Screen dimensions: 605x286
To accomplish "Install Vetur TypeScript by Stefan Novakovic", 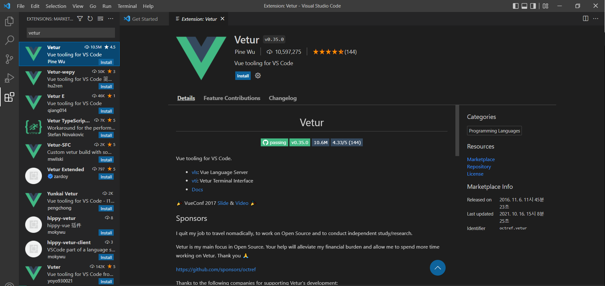I will [106, 135].
